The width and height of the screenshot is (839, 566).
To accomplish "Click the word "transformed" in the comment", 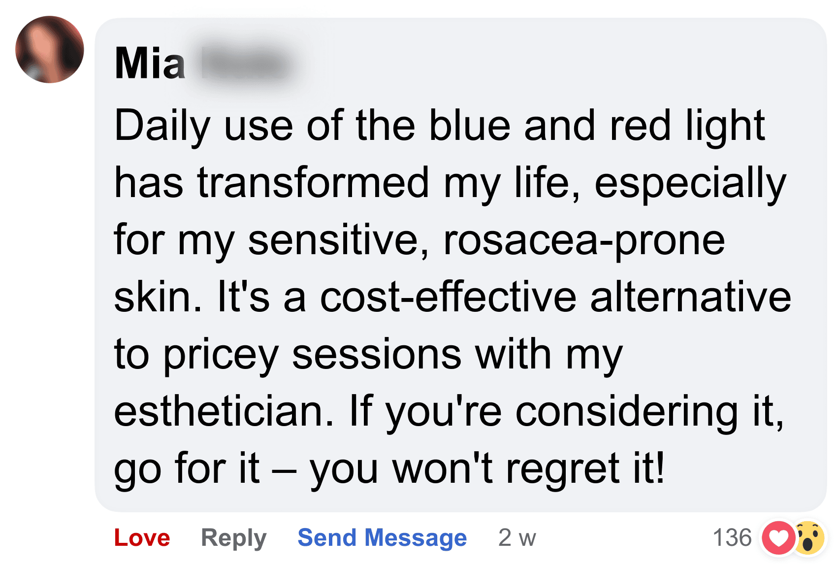I will point(313,183).
